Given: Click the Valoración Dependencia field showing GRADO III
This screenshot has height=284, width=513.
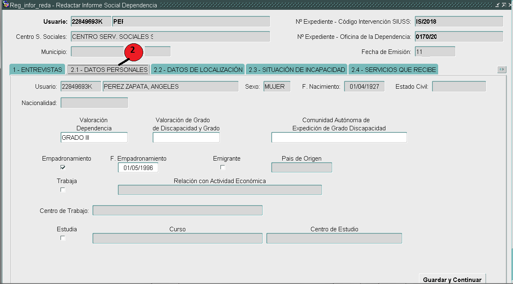Looking at the screenshot, I should coord(94,138).
